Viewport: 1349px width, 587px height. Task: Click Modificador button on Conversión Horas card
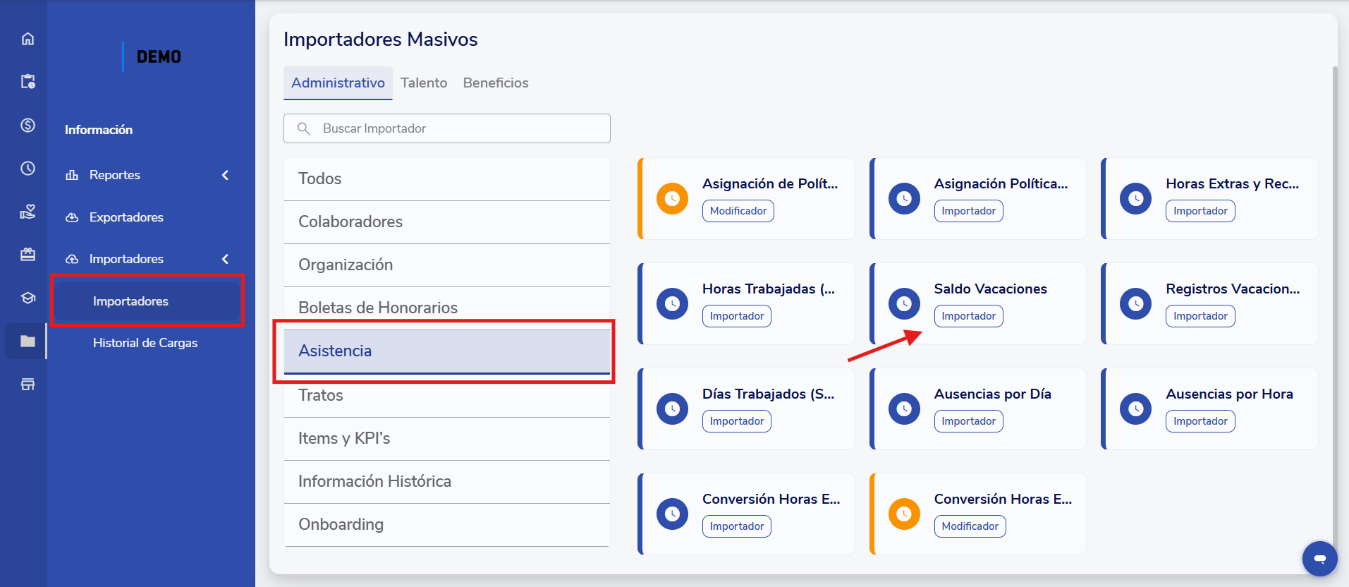pos(970,526)
